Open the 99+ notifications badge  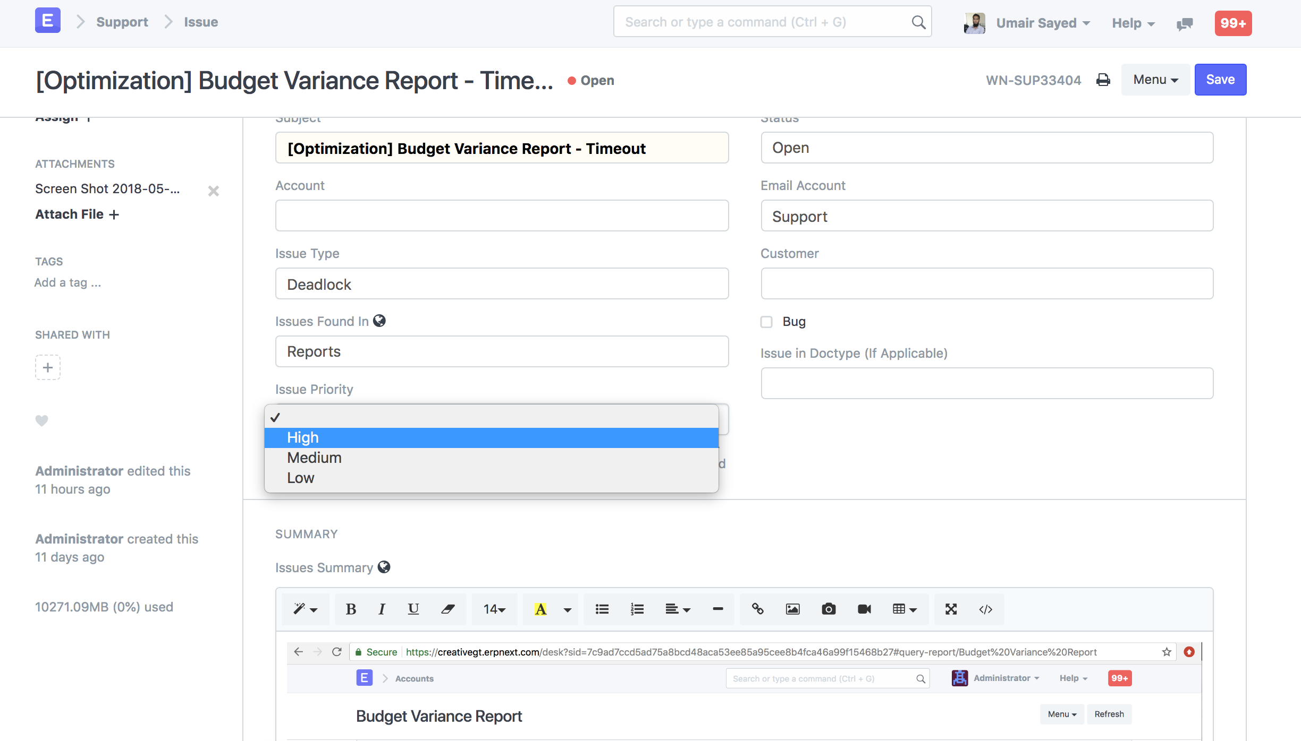(x=1233, y=23)
